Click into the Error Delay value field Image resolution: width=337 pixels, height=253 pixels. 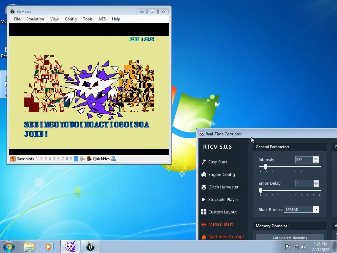click(304, 183)
